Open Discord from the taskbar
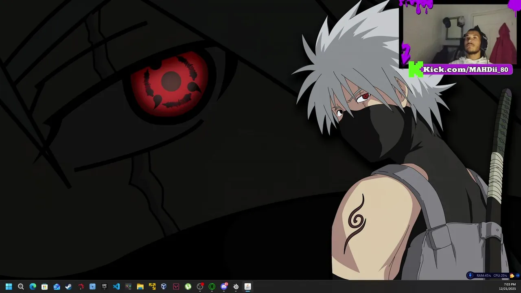 click(224, 287)
